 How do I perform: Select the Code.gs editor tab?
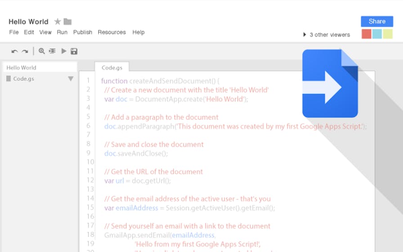click(112, 67)
